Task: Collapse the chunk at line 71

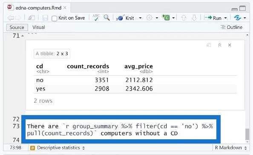Action: pyautogui.click(x=23, y=36)
